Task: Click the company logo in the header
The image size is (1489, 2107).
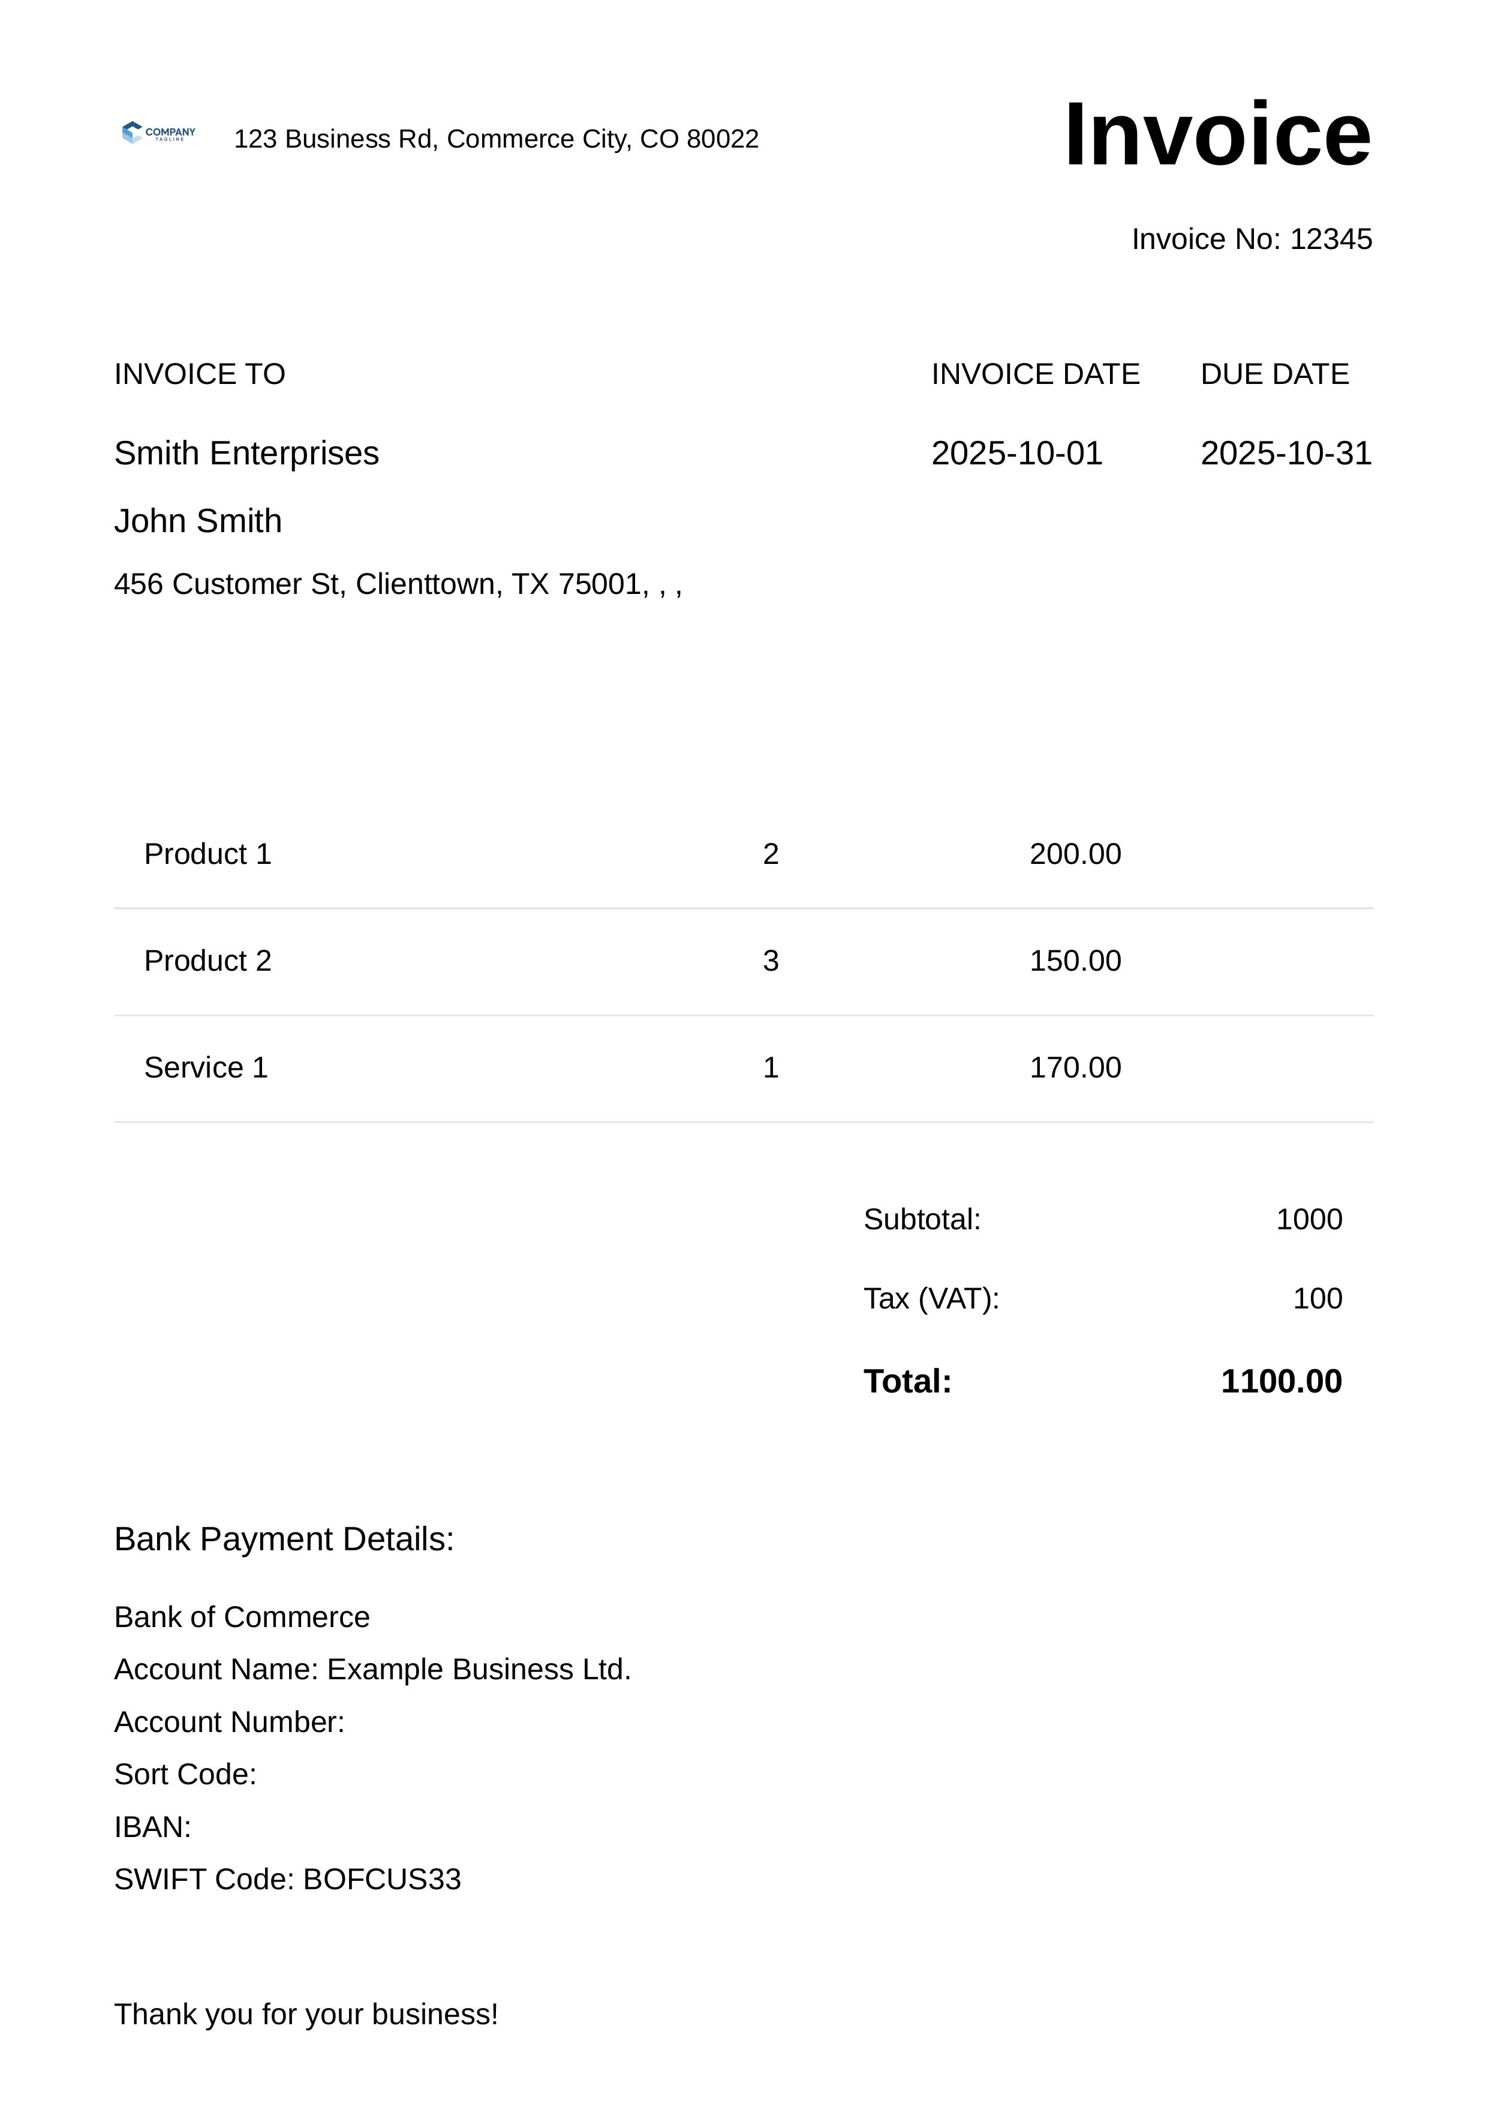Action: click(x=159, y=133)
